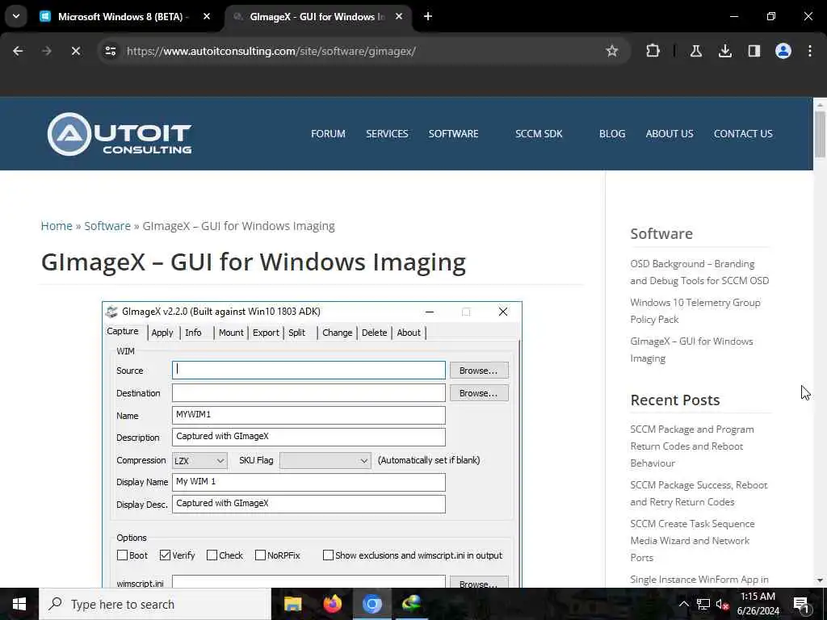The image size is (827, 620).
Task: Open the tab search dropdown arrow
Action: [x=16, y=16]
